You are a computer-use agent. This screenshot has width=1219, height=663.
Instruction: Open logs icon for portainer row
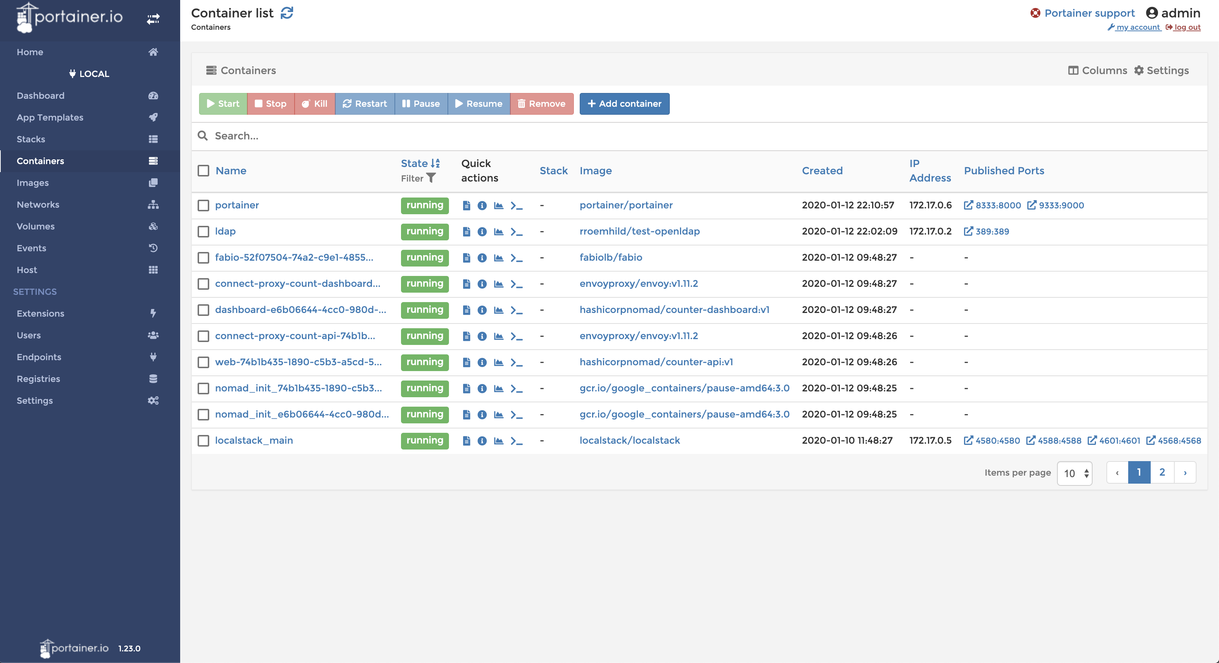pos(467,205)
